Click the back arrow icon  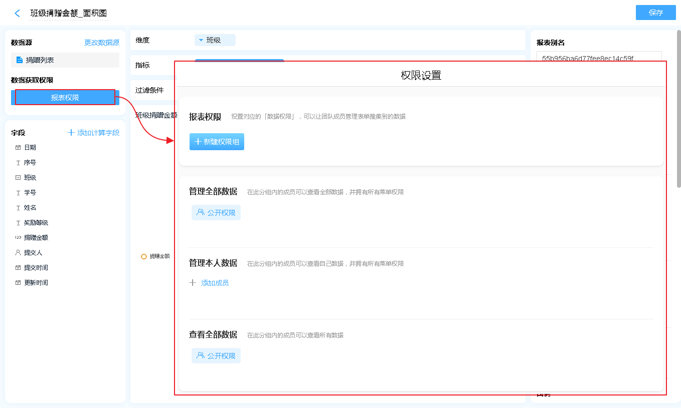(18, 14)
